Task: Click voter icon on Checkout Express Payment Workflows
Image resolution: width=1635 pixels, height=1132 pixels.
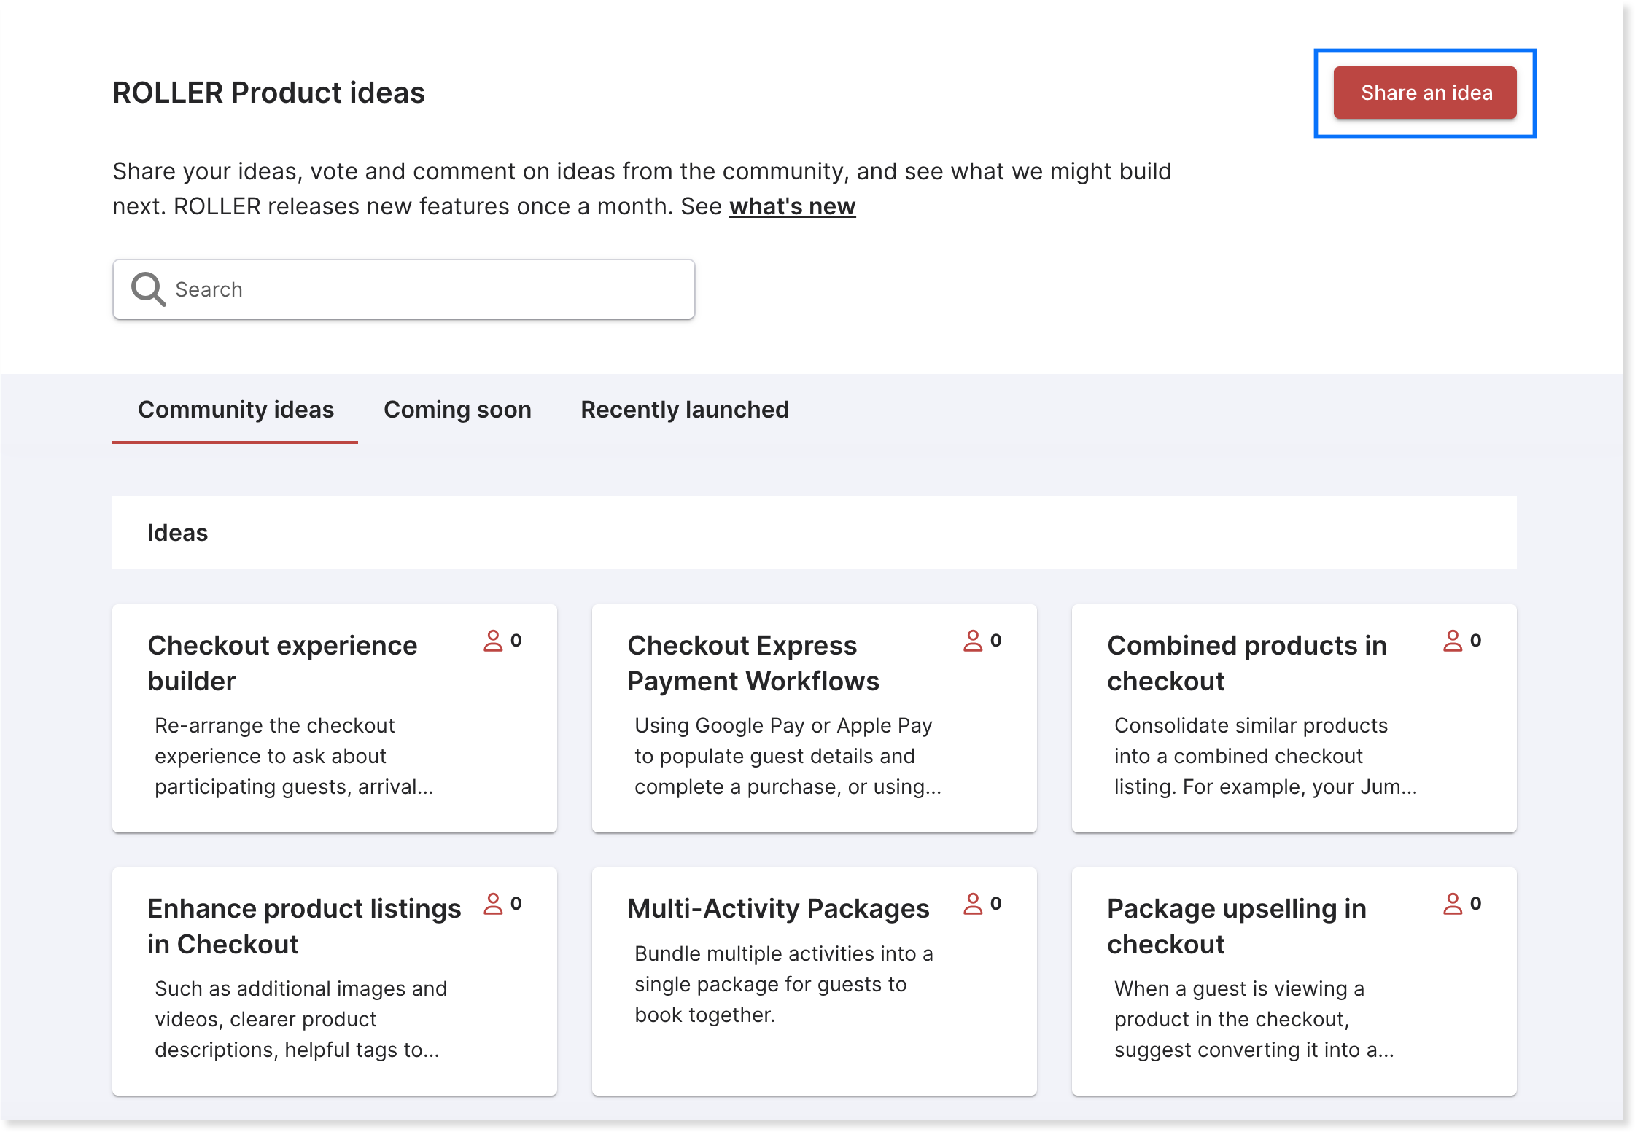Action: [x=974, y=641]
